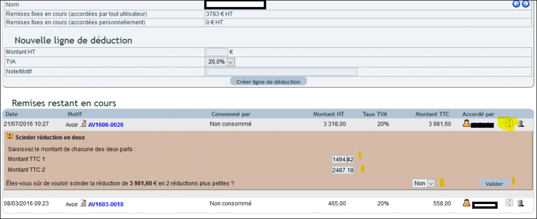537x219 pixels.
Task: Open credit note link AV1606-0026
Action: (106, 125)
